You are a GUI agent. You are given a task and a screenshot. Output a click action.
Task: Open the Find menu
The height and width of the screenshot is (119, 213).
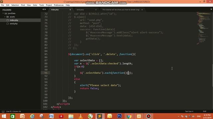23,5
